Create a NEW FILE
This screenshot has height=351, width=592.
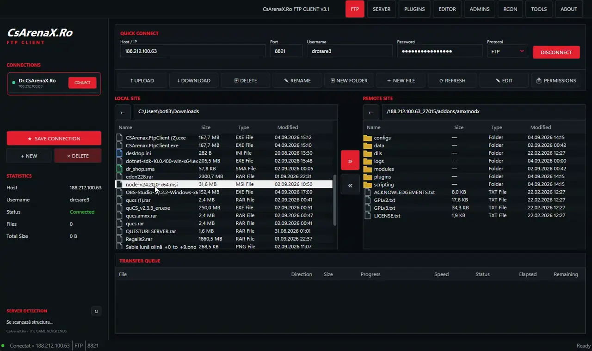[401, 80]
